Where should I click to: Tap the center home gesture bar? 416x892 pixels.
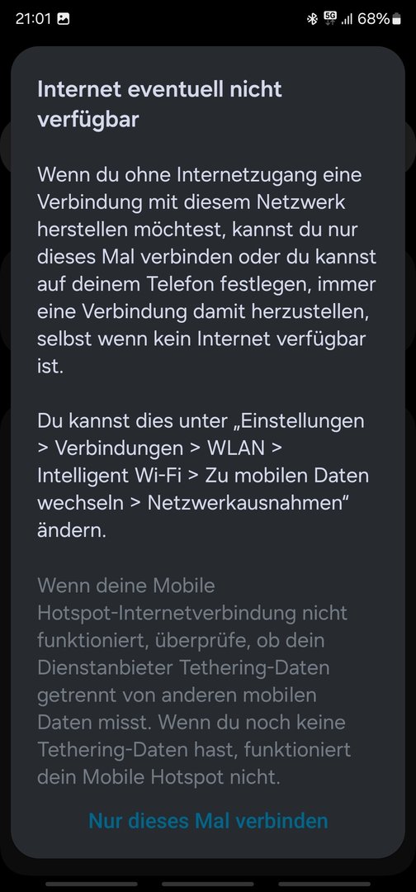[208, 884]
